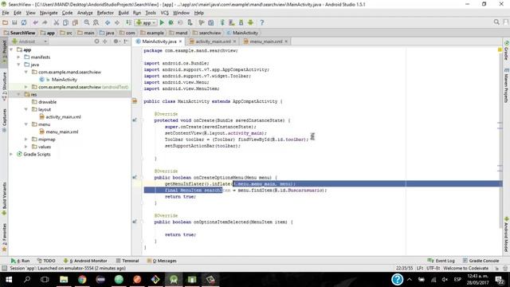Collapse the res folder node

[19, 94]
